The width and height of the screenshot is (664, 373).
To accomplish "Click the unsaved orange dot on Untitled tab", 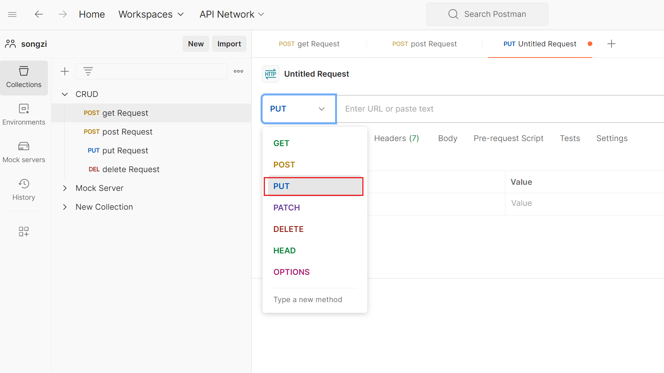I will pyautogui.click(x=590, y=44).
